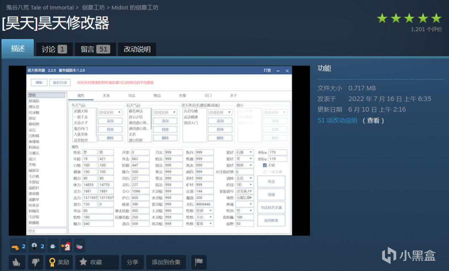Select the 宗门 tab in 昊天修改器
The width and height of the screenshot is (449, 271).
click(208, 96)
